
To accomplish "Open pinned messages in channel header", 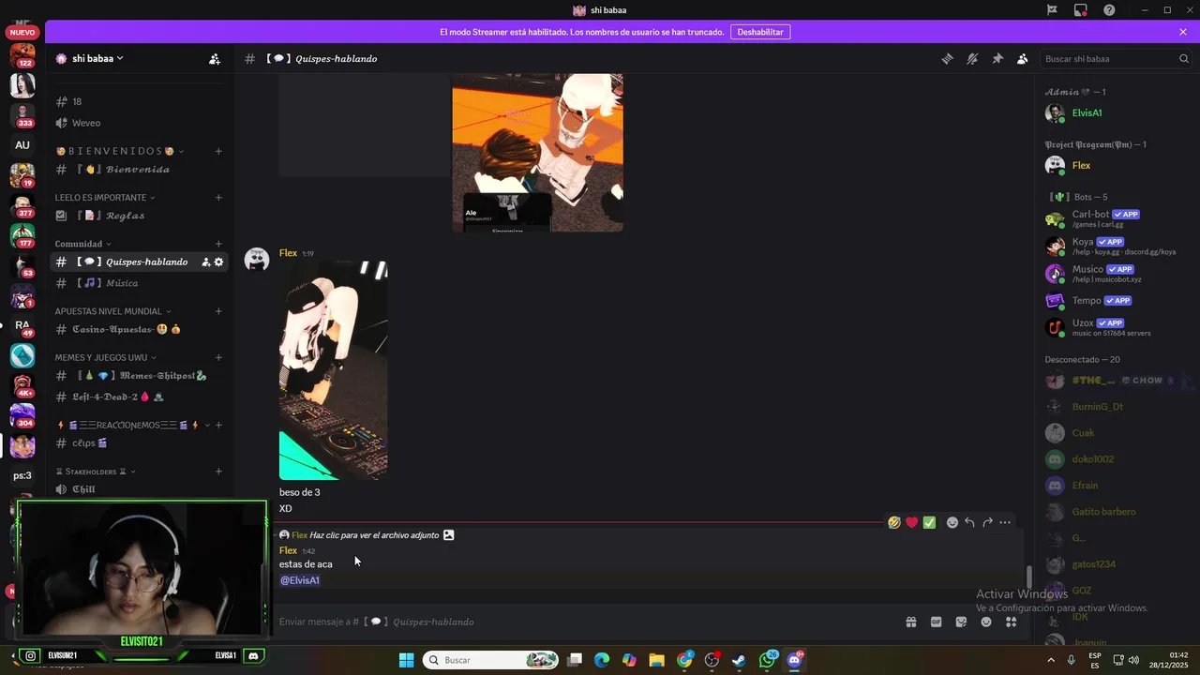I will [997, 58].
